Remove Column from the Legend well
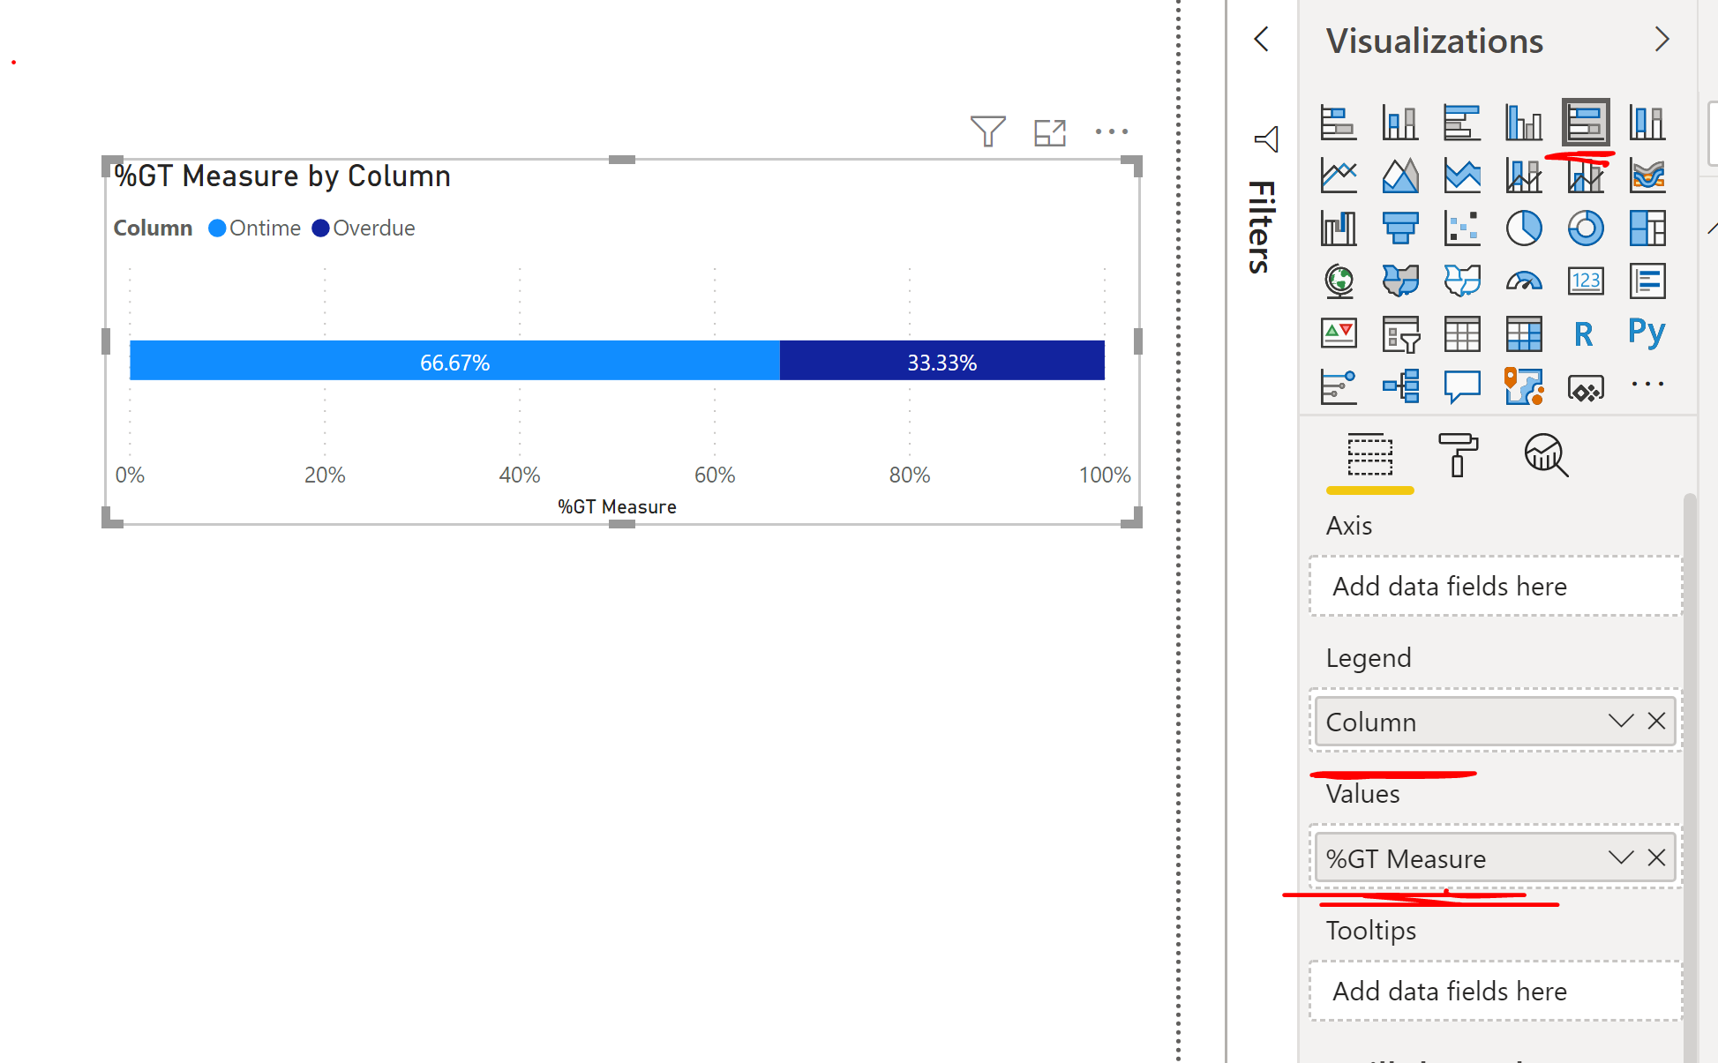The image size is (1718, 1063). pyautogui.click(x=1657, y=721)
